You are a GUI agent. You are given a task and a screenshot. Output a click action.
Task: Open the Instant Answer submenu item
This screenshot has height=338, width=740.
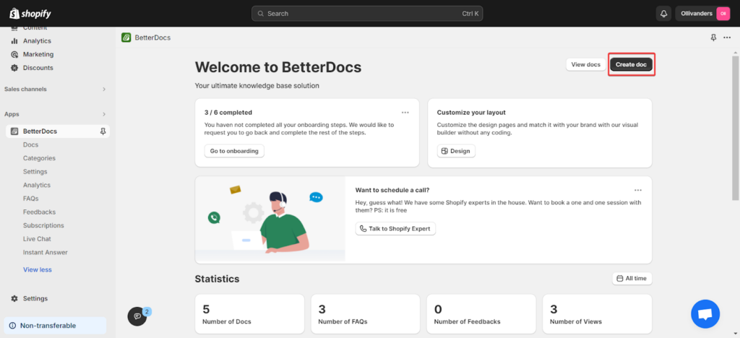(x=46, y=252)
